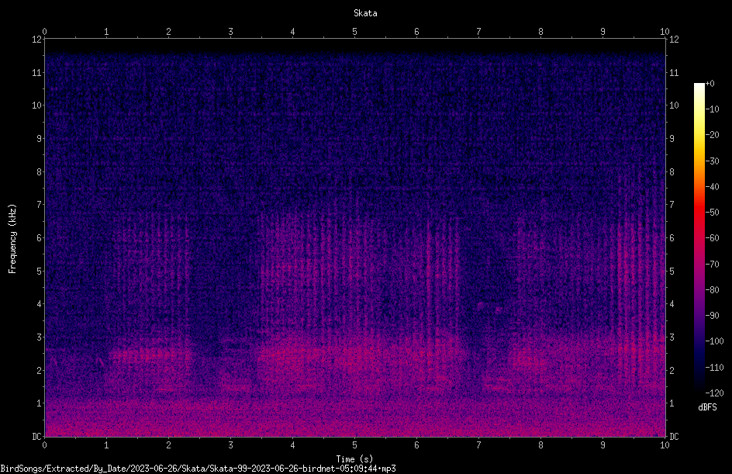Image resolution: width=732 pixels, height=474 pixels.
Task: Click the Skata mp3 file path caption
Action: (x=198, y=469)
